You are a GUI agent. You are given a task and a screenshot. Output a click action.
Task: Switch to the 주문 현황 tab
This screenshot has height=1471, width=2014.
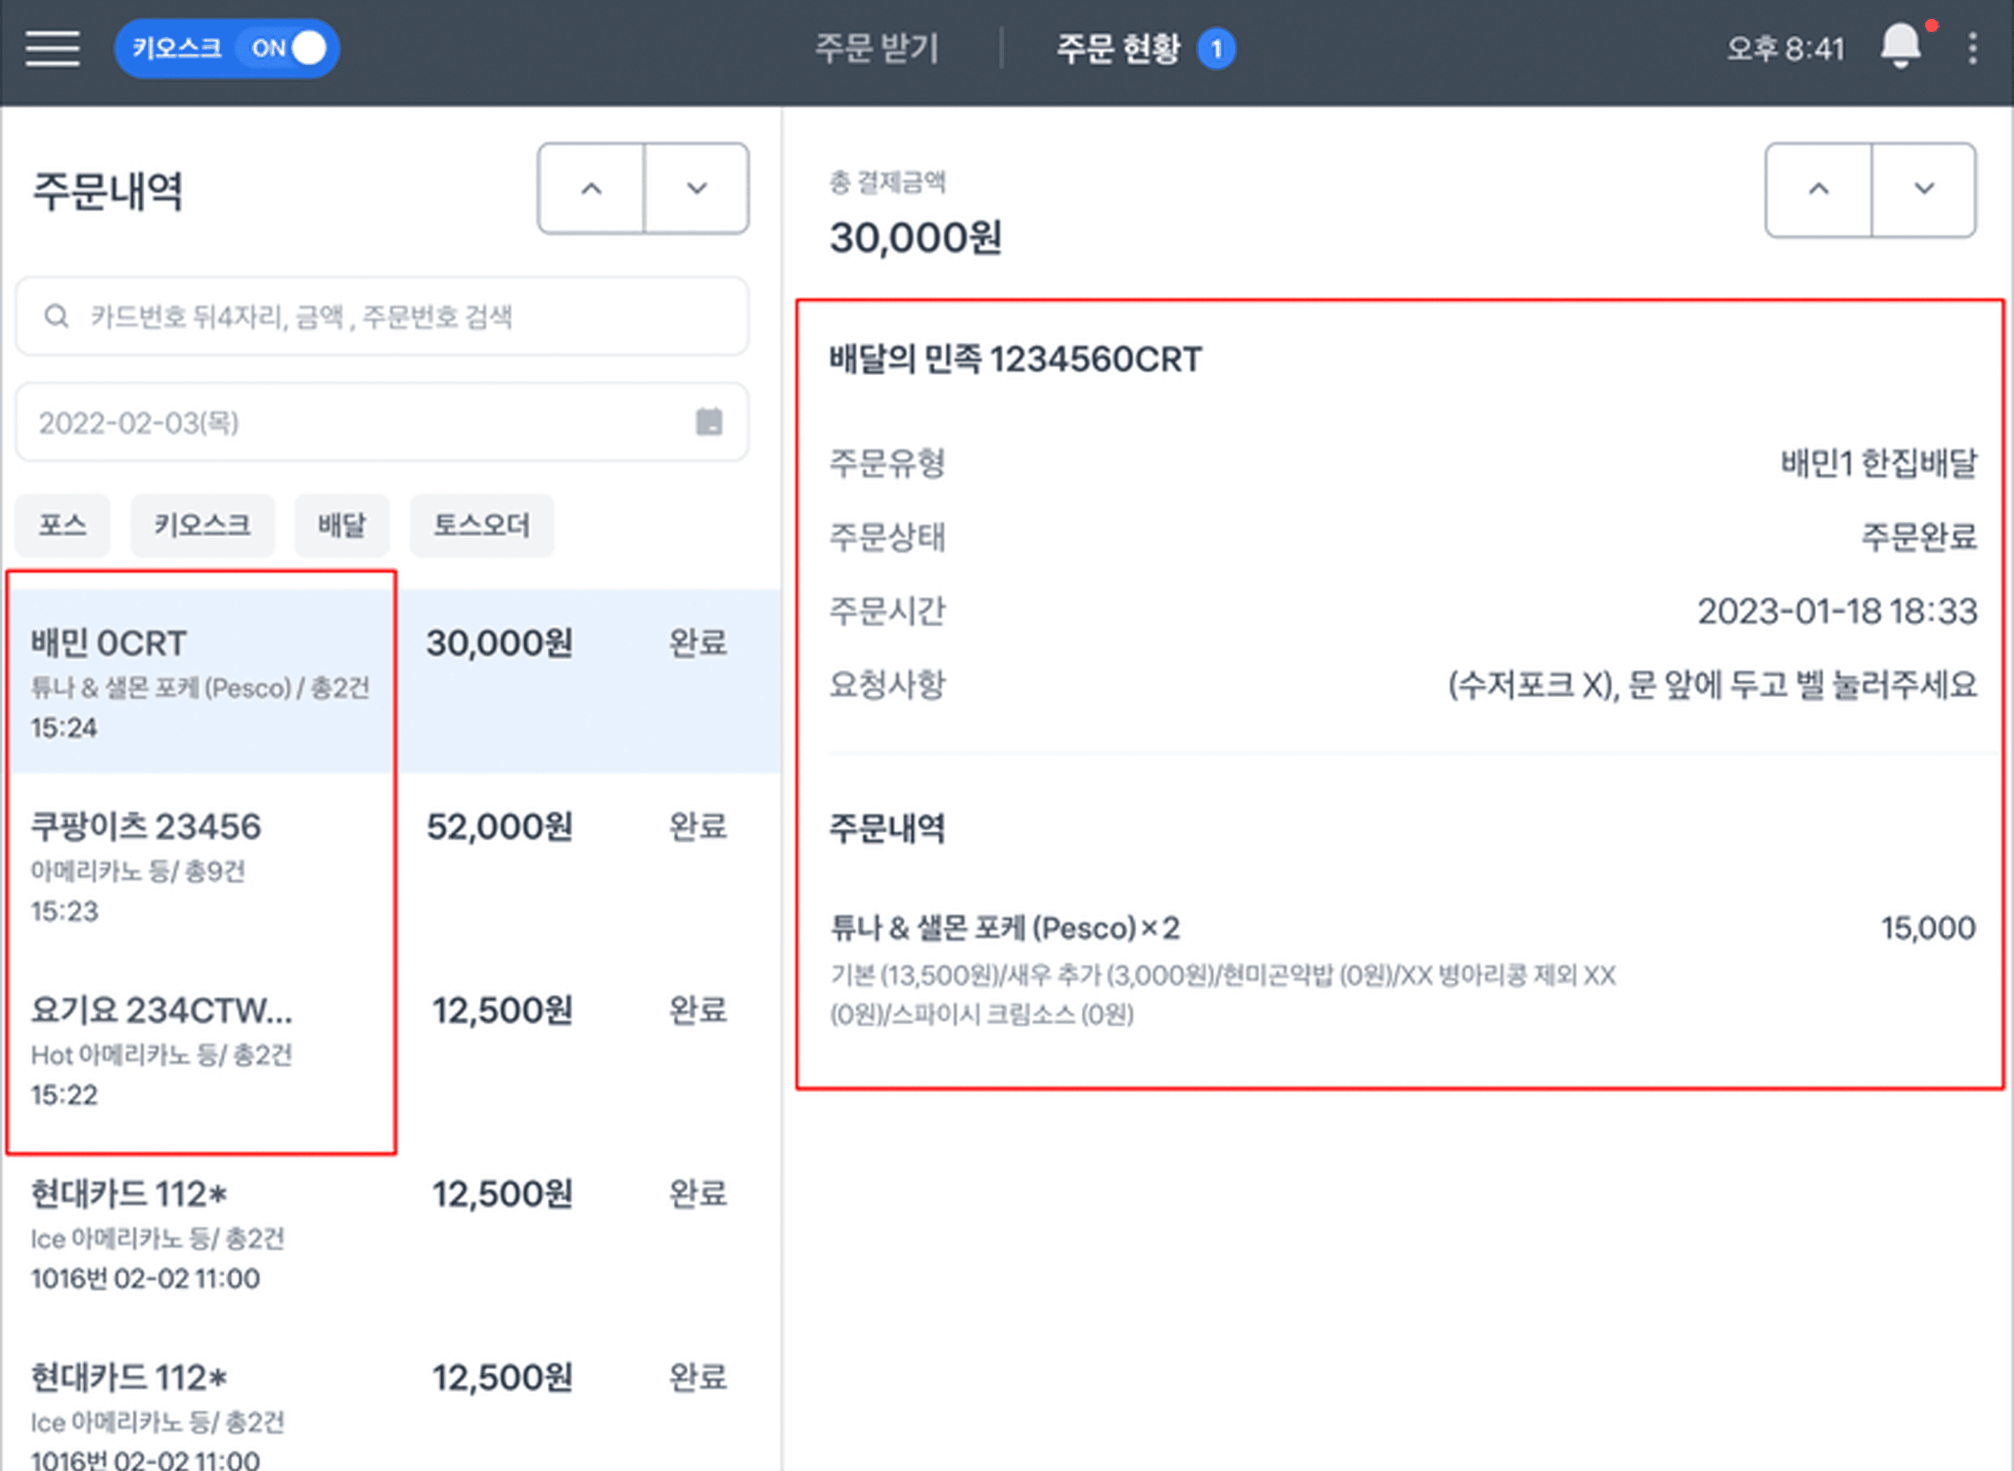tap(1118, 48)
